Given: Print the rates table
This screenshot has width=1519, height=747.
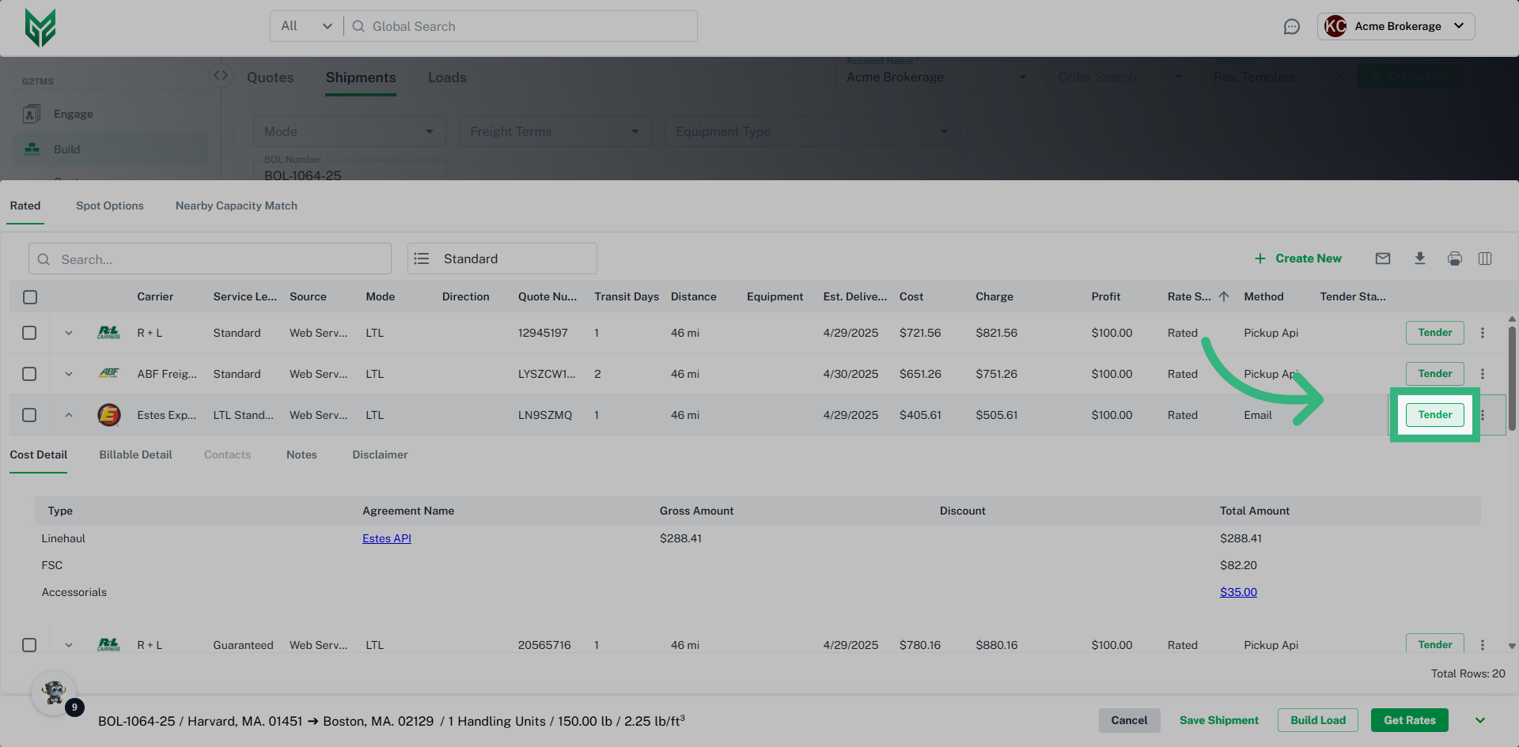Looking at the screenshot, I should pos(1454,258).
